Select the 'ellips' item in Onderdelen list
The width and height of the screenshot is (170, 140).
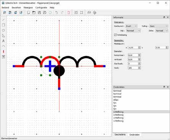click(x=116, y=100)
